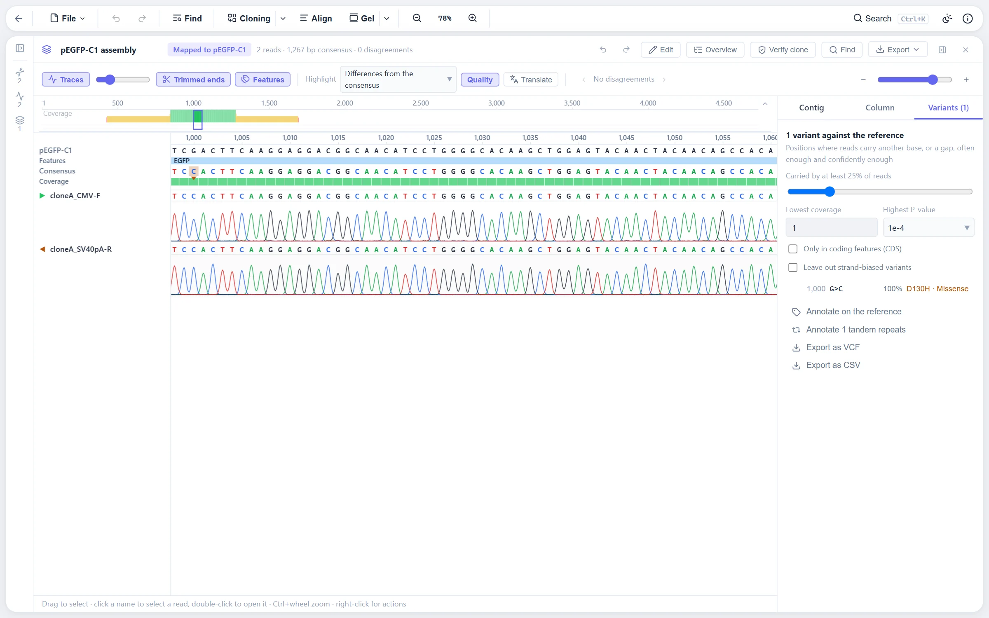Open the Highlight differences dropdown
The width and height of the screenshot is (989, 618).
point(398,79)
